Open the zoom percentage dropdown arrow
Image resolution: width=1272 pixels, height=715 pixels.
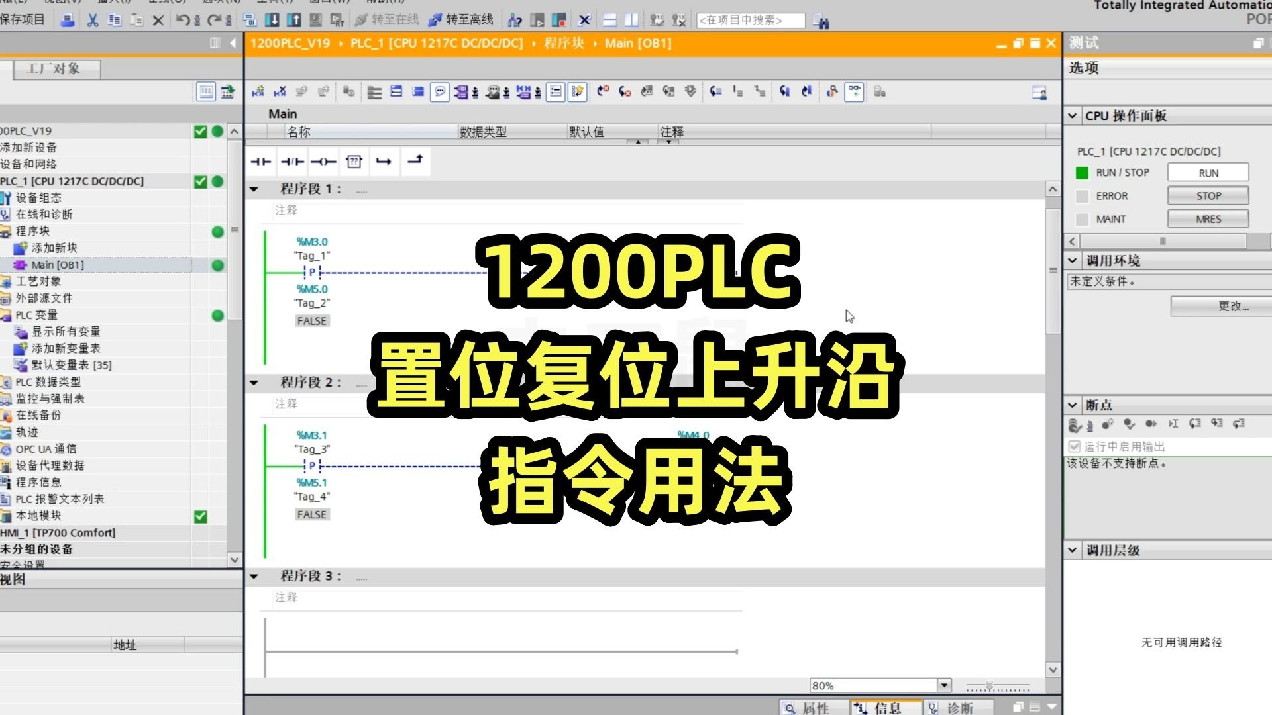945,686
